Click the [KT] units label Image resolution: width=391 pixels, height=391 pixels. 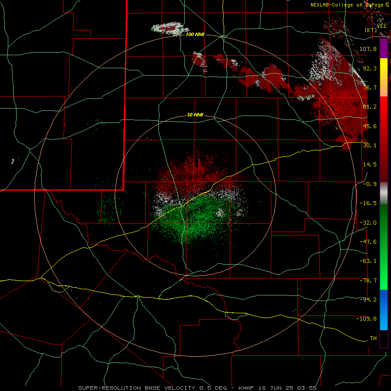click(371, 30)
